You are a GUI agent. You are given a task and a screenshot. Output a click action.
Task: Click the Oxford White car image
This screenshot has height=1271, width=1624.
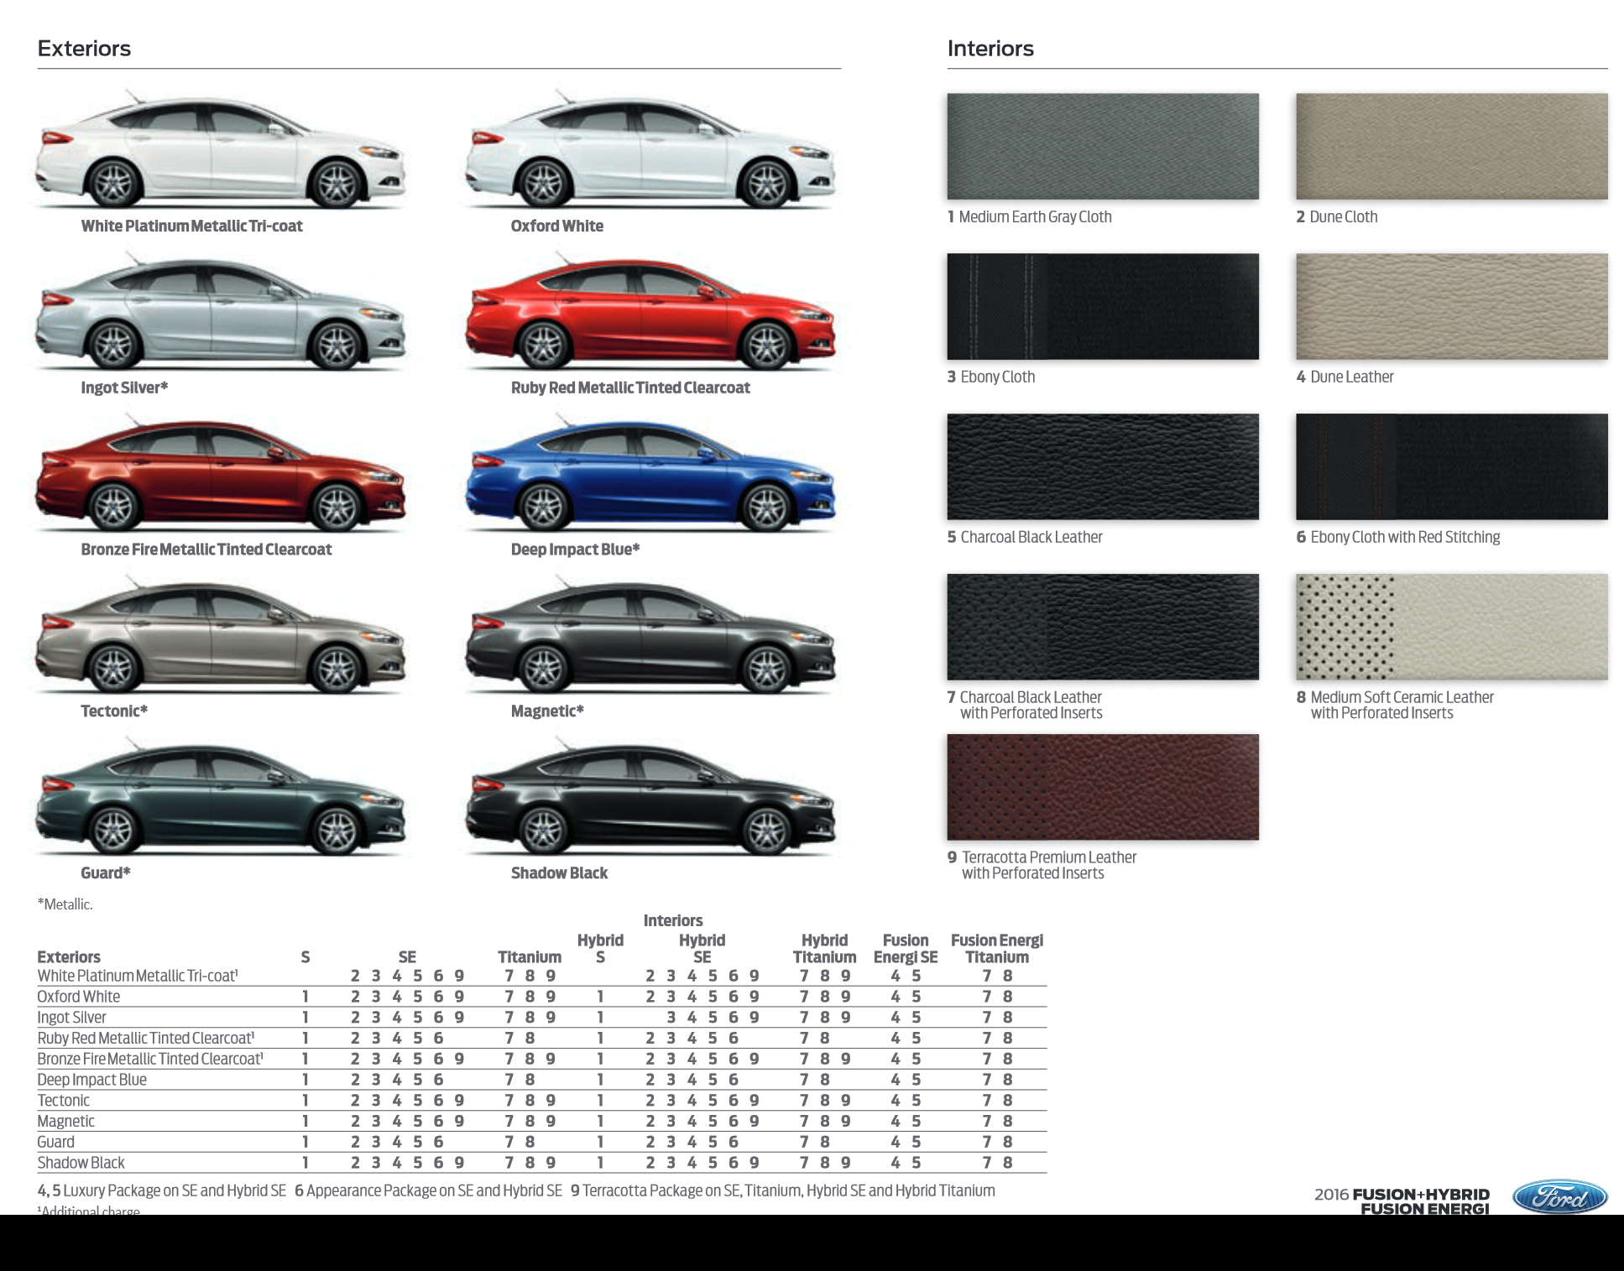pyautogui.click(x=650, y=149)
